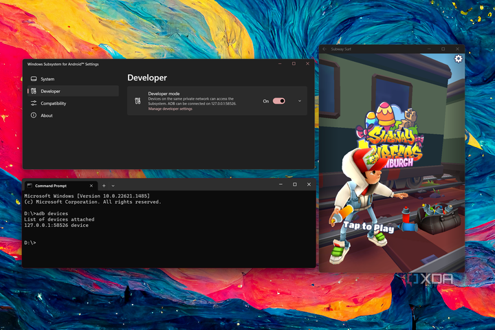Open the About section

click(x=73, y=115)
